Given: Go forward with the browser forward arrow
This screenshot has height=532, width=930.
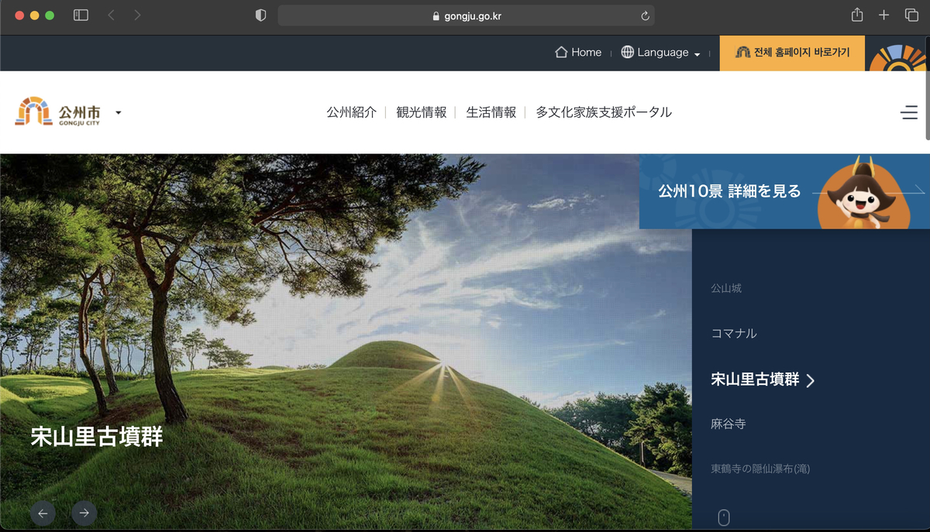Looking at the screenshot, I should tap(137, 15).
